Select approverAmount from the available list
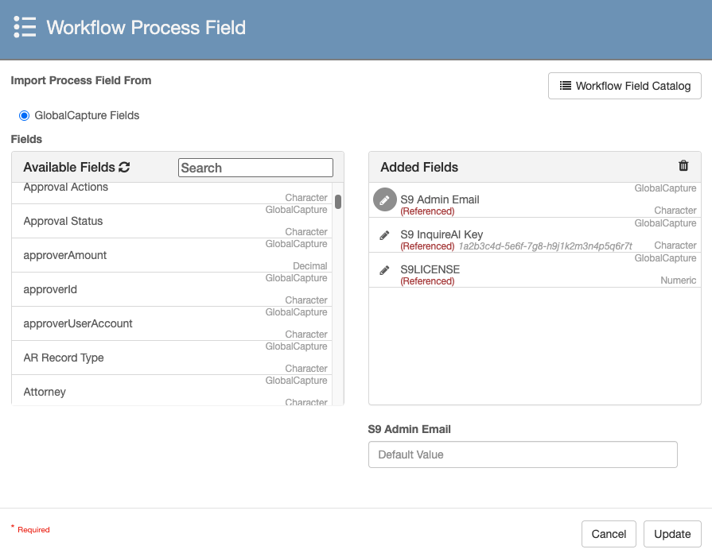Viewport: 712px width, 557px height. pos(65,255)
